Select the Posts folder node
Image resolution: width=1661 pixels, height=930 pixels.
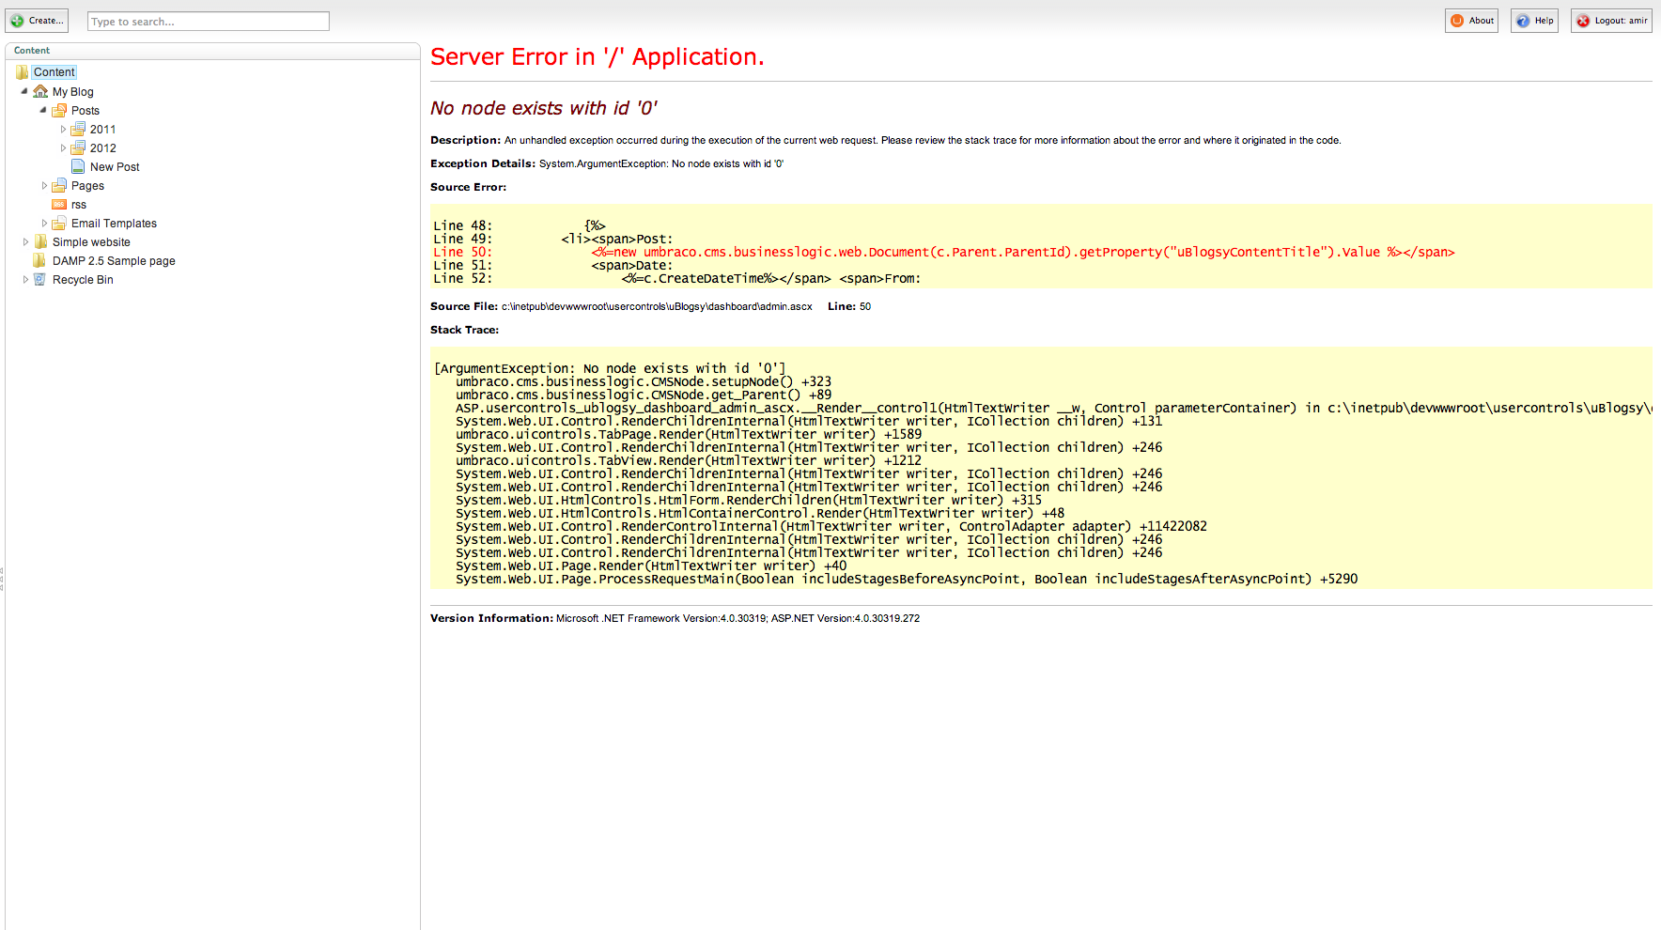pos(85,111)
